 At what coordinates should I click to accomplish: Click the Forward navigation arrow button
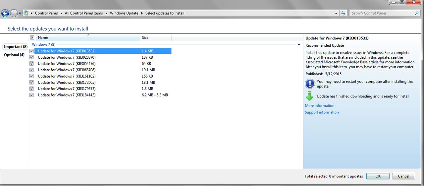[x=14, y=13]
